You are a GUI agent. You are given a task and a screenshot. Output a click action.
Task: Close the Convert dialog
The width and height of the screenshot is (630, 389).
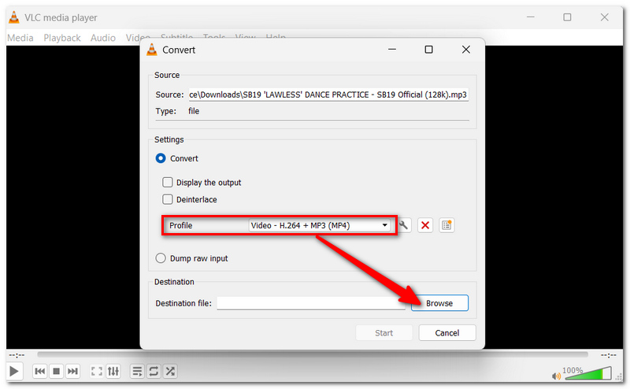[466, 50]
